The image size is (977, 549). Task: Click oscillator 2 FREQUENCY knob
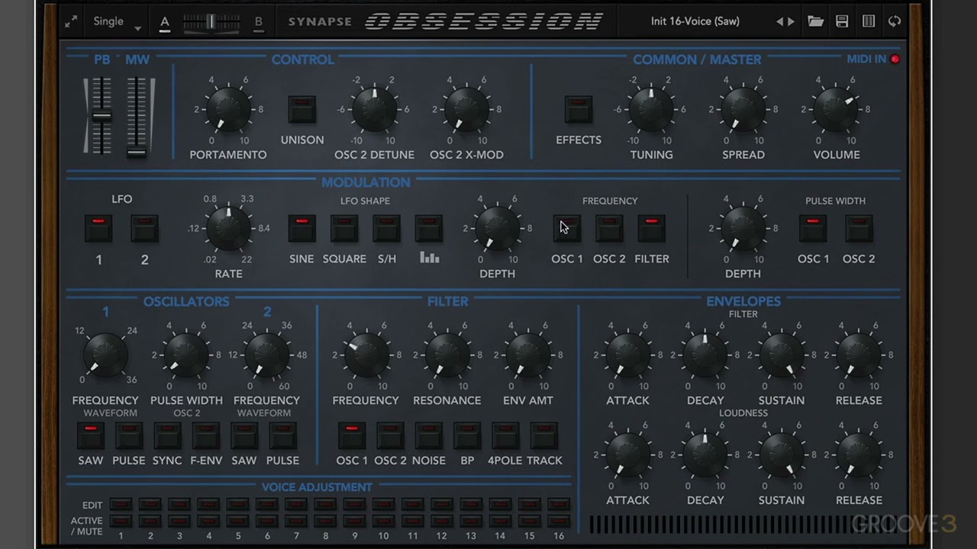point(266,355)
